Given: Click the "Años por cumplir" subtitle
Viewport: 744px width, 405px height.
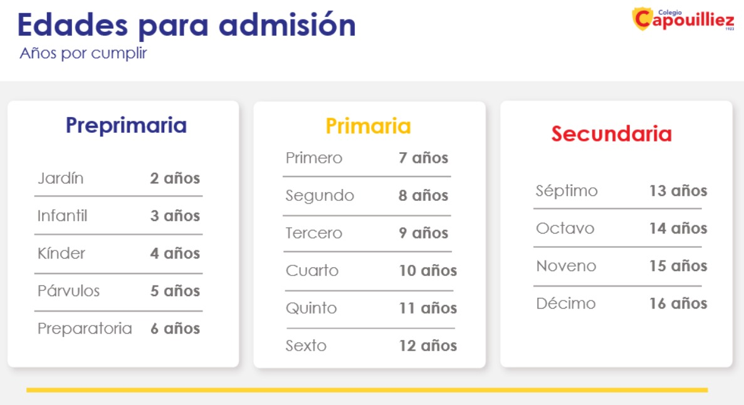Looking at the screenshot, I should point(83,53).
